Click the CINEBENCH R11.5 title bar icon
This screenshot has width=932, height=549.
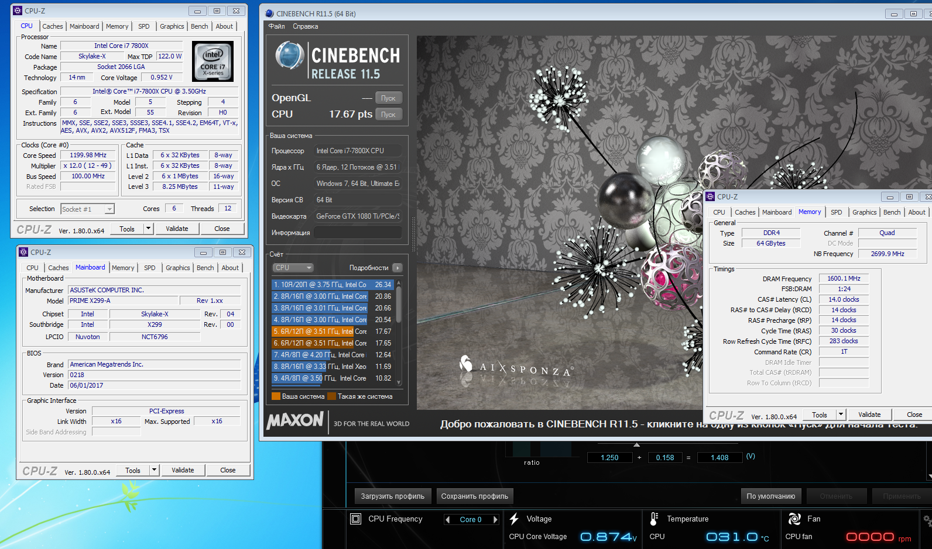pos(269,13)
